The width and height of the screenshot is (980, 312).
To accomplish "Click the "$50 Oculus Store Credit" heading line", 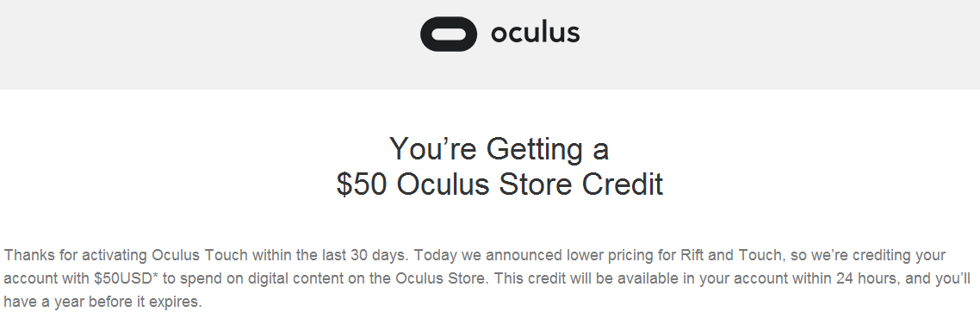I will [x=499, y=184].
